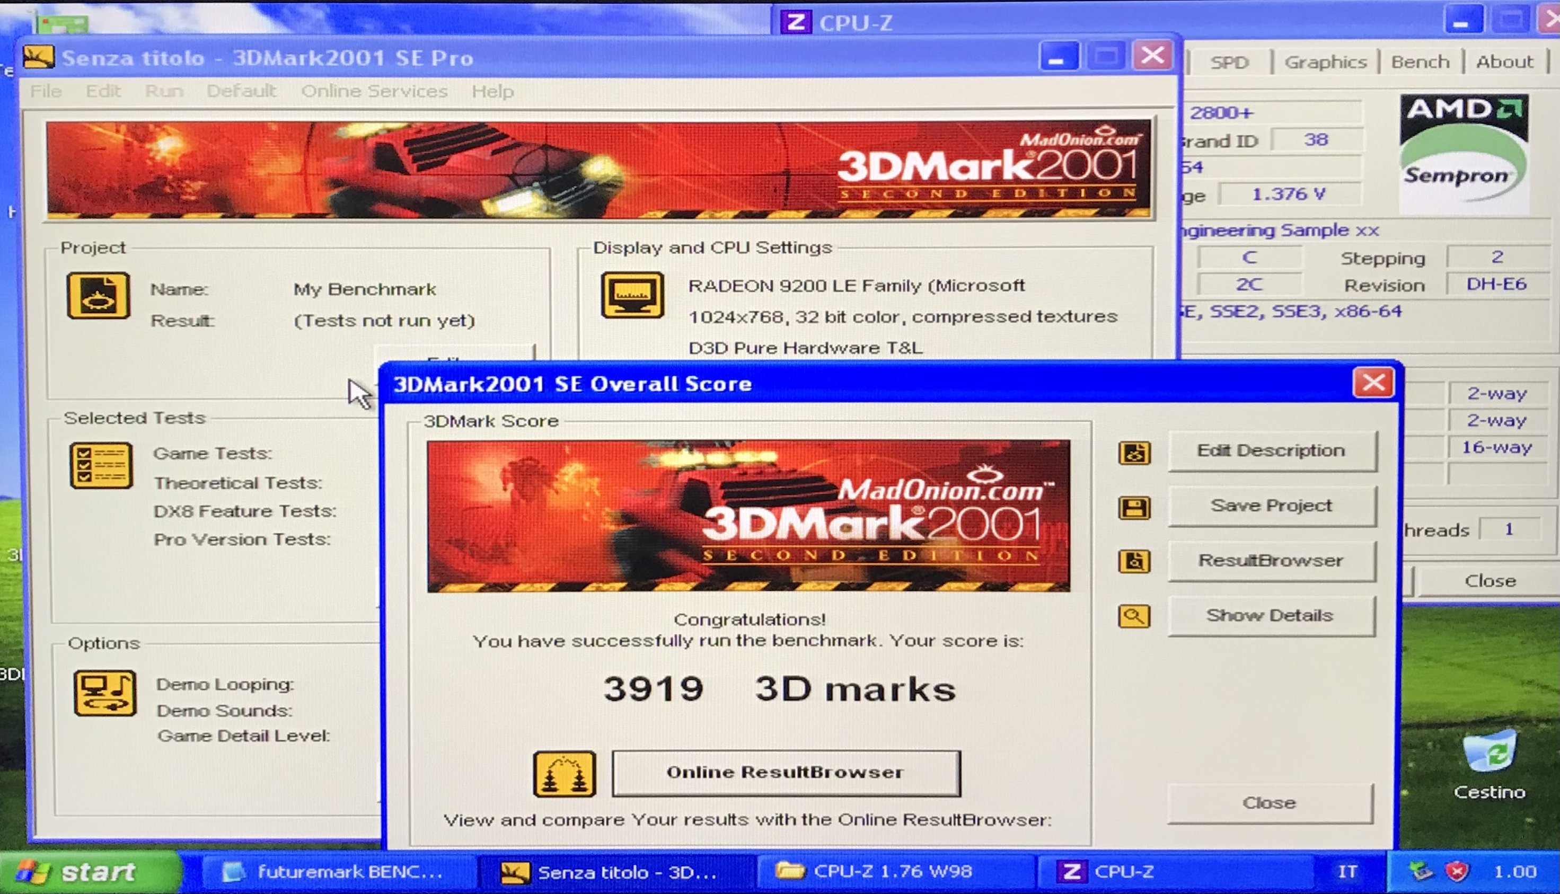Click the Show Details button
The height and width of the screenshot is (894, 1560).
1270,616
